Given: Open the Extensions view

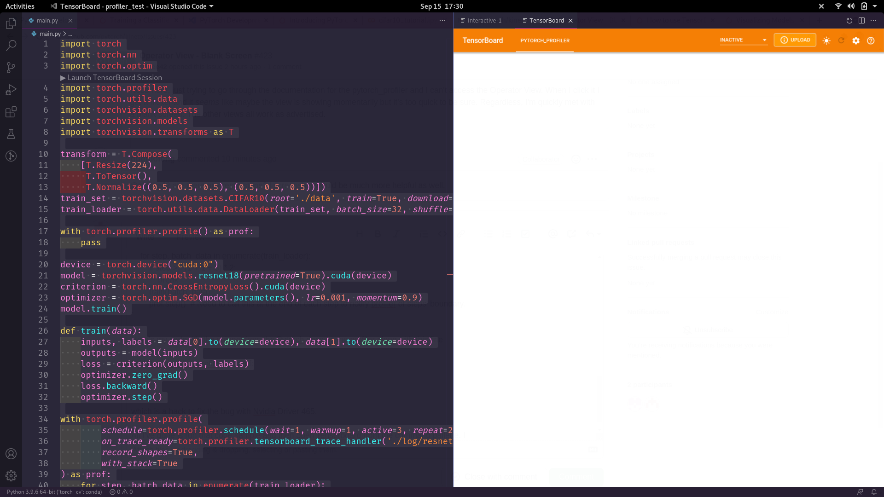Looking at the screenshot, I should point(11,112).
